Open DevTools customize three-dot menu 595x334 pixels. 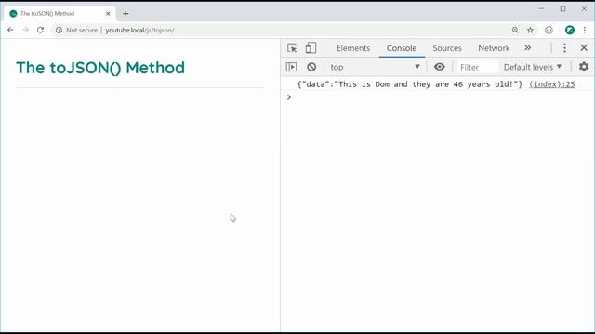click(564, 47)
